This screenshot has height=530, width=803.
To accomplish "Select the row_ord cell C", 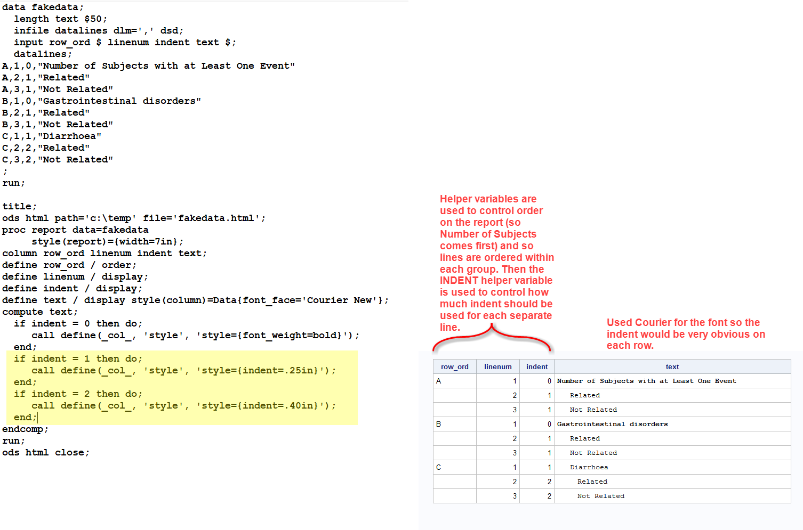I will 455,467.
